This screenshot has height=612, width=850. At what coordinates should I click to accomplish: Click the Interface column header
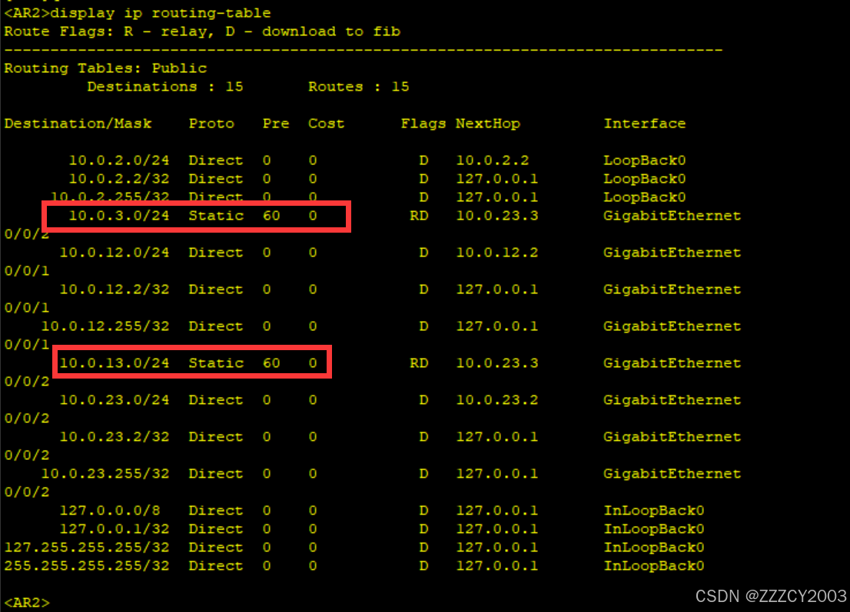[x=644, y=124]
